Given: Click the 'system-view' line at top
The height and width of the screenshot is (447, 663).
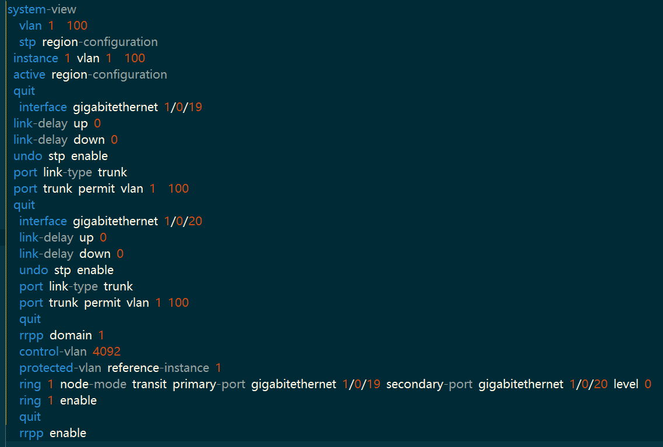Looking at the screenshot, I should (42, 9).
